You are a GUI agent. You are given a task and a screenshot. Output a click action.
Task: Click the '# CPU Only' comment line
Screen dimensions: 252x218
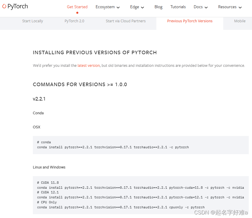[x=47, y=202]
